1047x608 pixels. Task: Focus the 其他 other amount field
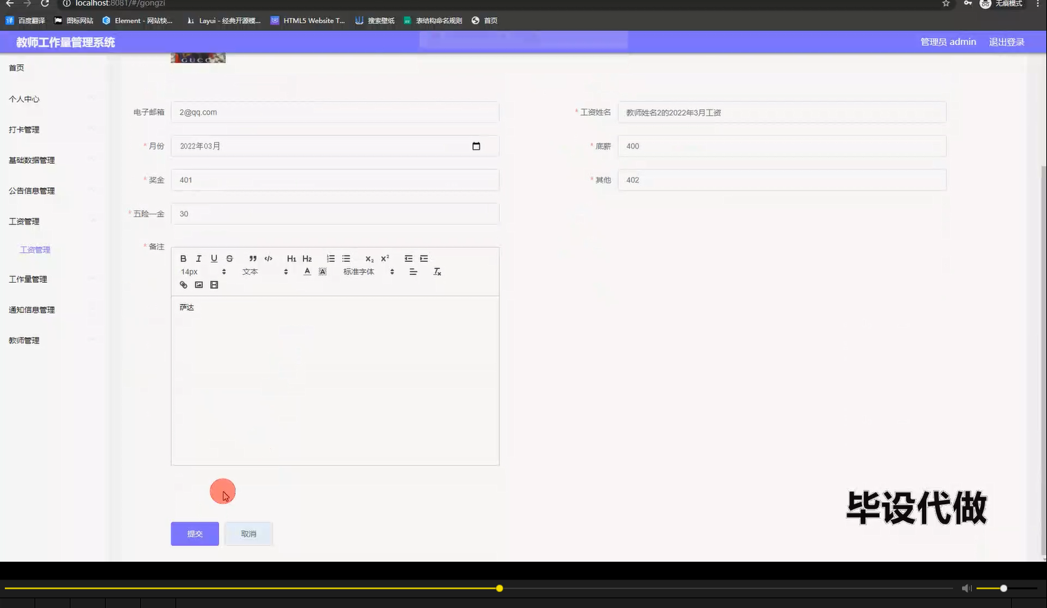pyautogui.click(x=782, y=180)
